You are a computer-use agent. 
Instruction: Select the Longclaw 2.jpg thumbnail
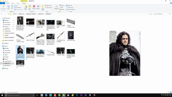click(x=51, y=52)
